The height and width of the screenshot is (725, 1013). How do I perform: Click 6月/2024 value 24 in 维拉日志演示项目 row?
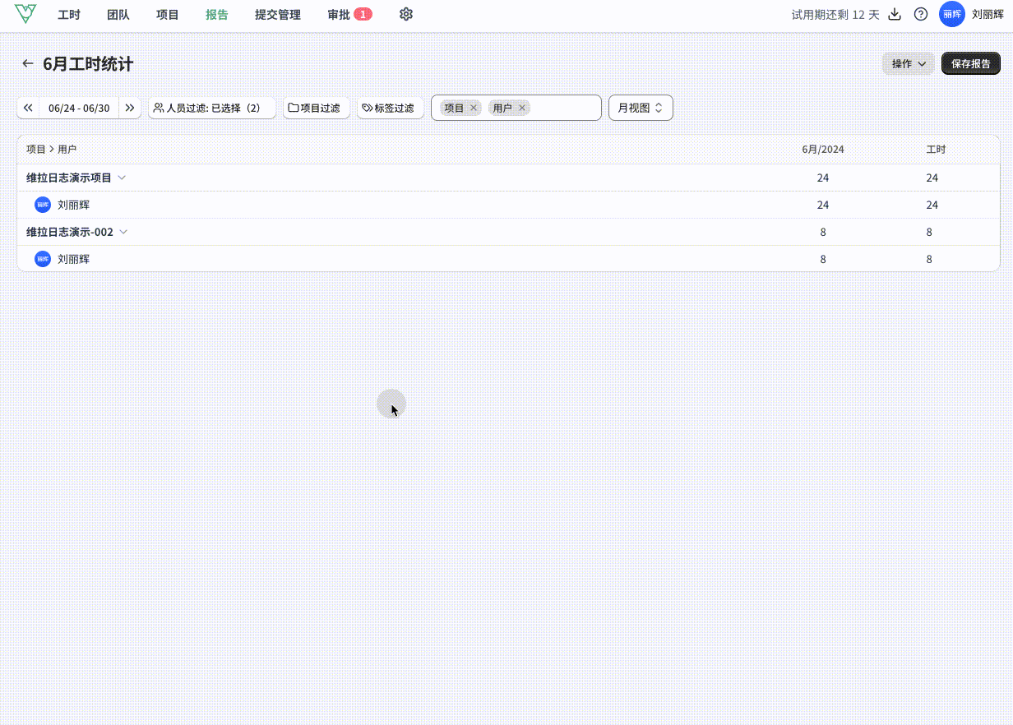click(823, 178)
